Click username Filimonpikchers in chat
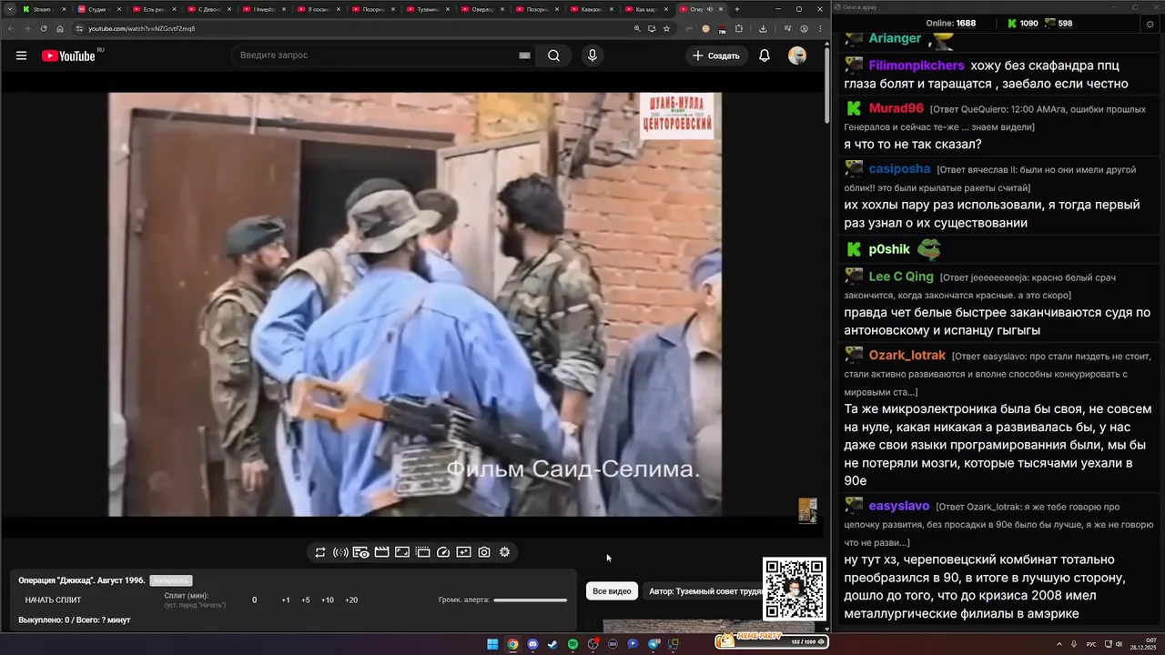This screenshot has width=1165, height=655. coord(917,65)
